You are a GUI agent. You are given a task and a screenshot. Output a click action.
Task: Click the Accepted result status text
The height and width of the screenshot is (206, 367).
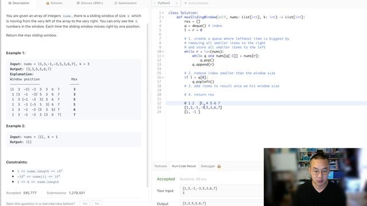pos(166,179)
